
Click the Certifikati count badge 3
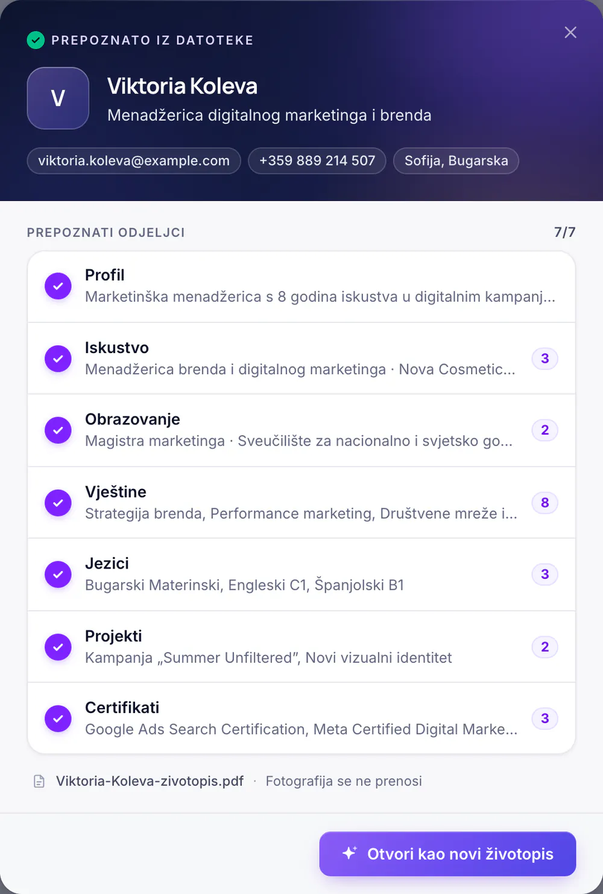point(545,718)
